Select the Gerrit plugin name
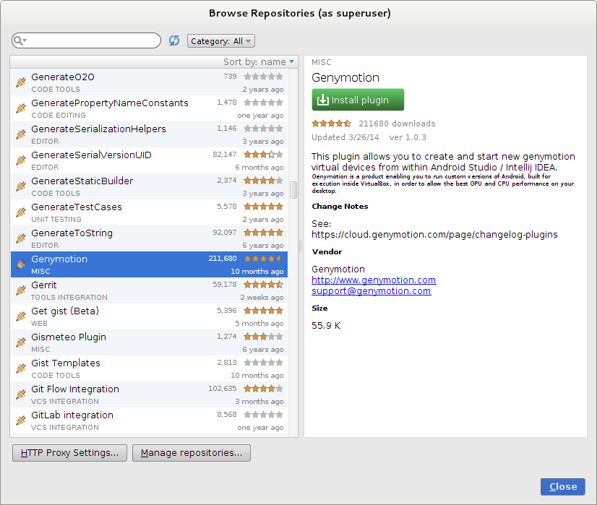The height and width of the screenshot is (505, 597). [x=44, y=285]
